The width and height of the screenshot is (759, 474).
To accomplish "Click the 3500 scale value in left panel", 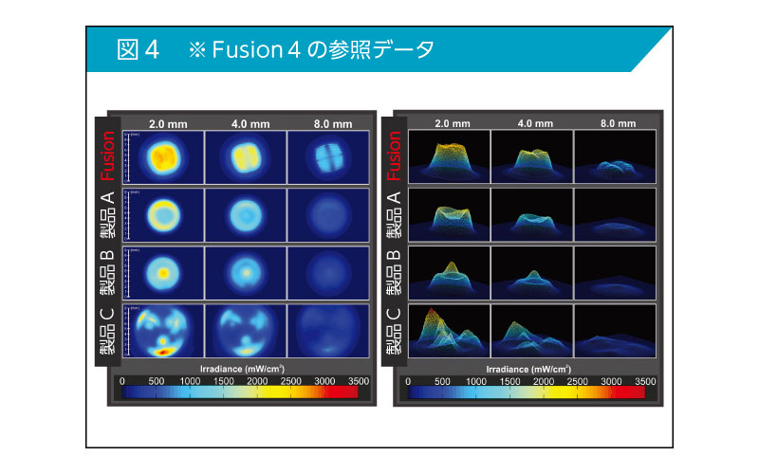I will [x=359, y=381].
